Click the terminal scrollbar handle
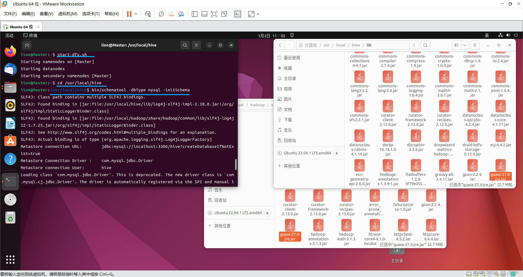 tap(236, 164)
